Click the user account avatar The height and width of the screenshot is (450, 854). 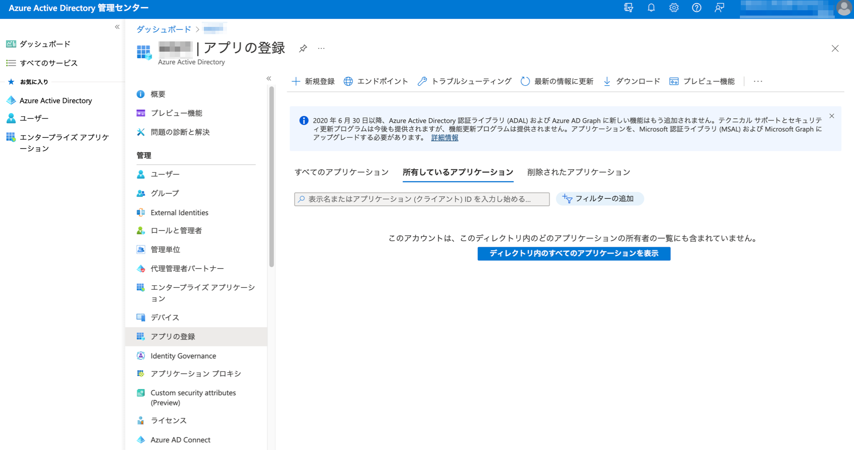[x=844, y=8]
